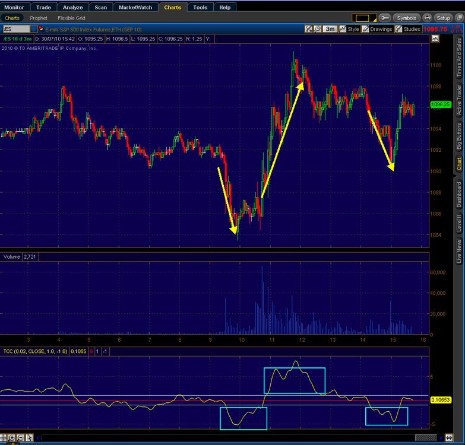This screenshot has height=445, width=465.
Task: Click the printer icon
Action: click(x=427, y=18)
